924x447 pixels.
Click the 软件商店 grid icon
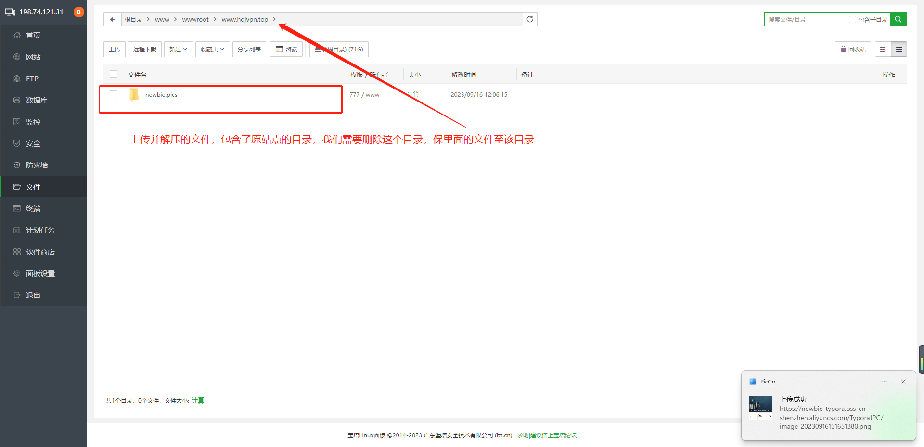[17, 252]
